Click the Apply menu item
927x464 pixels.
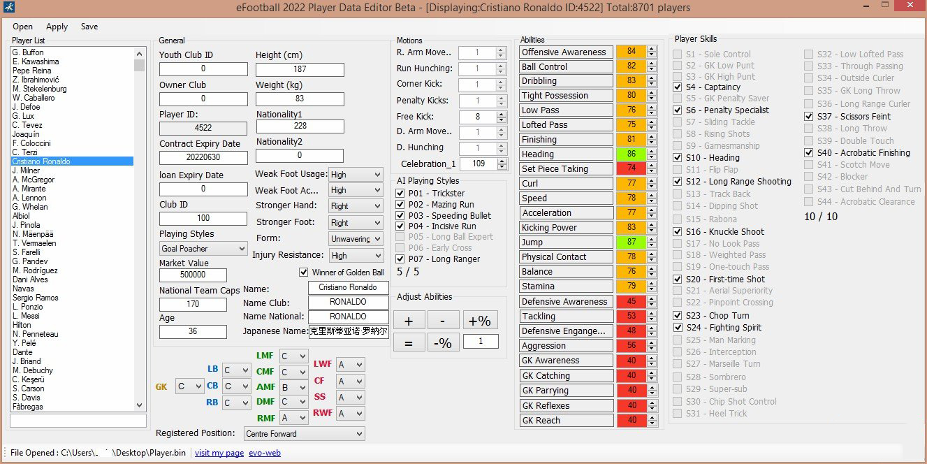pyautogui.click(x=57, y=27)
